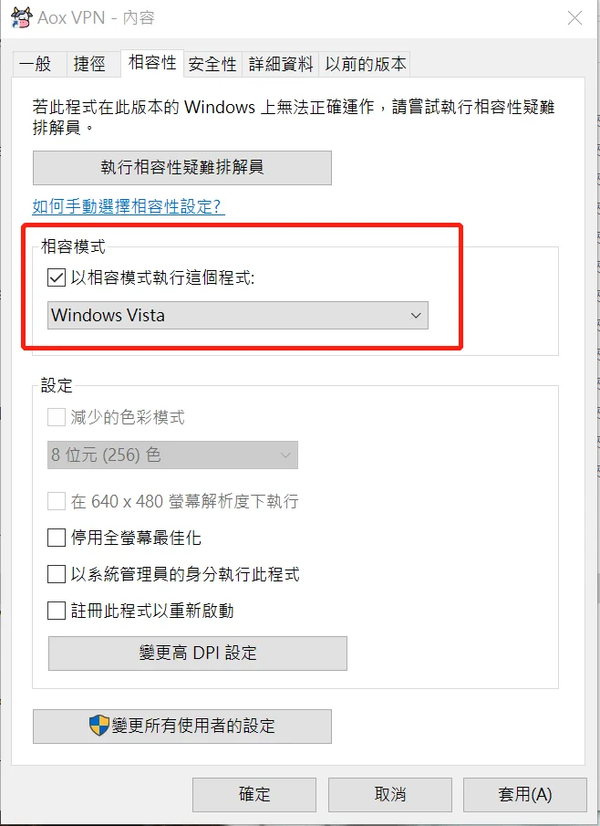Go to the 詳細資料 tab
Image resolution: width=600 pixels, height=826 pixels.
point(281,64)
